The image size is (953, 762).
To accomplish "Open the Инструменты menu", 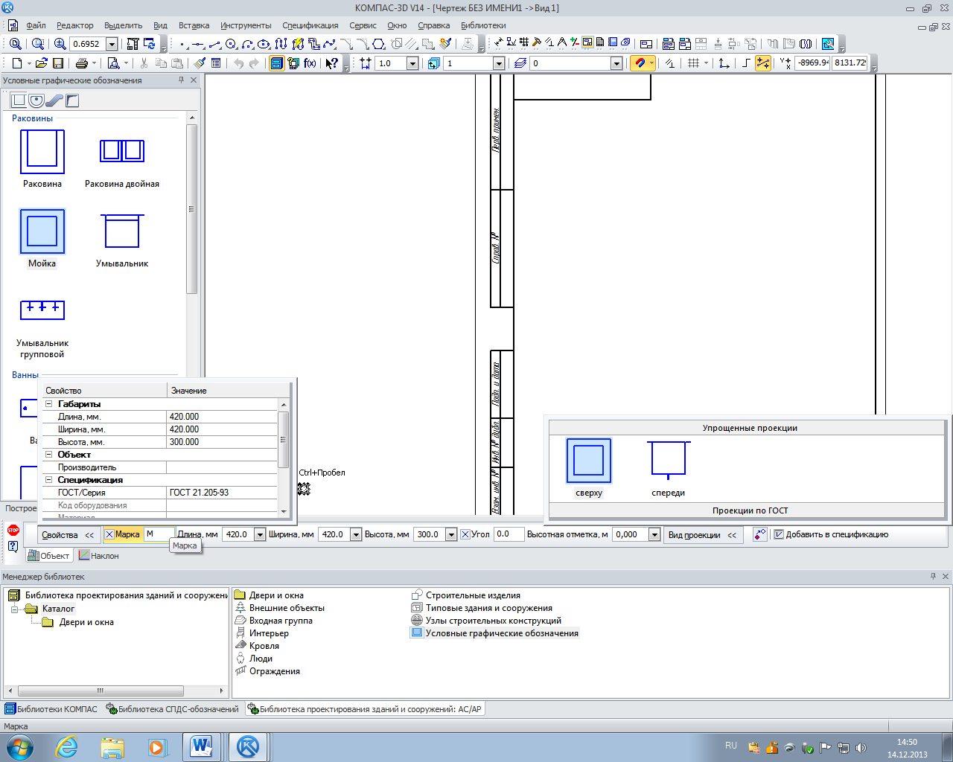I will [246, 25].
